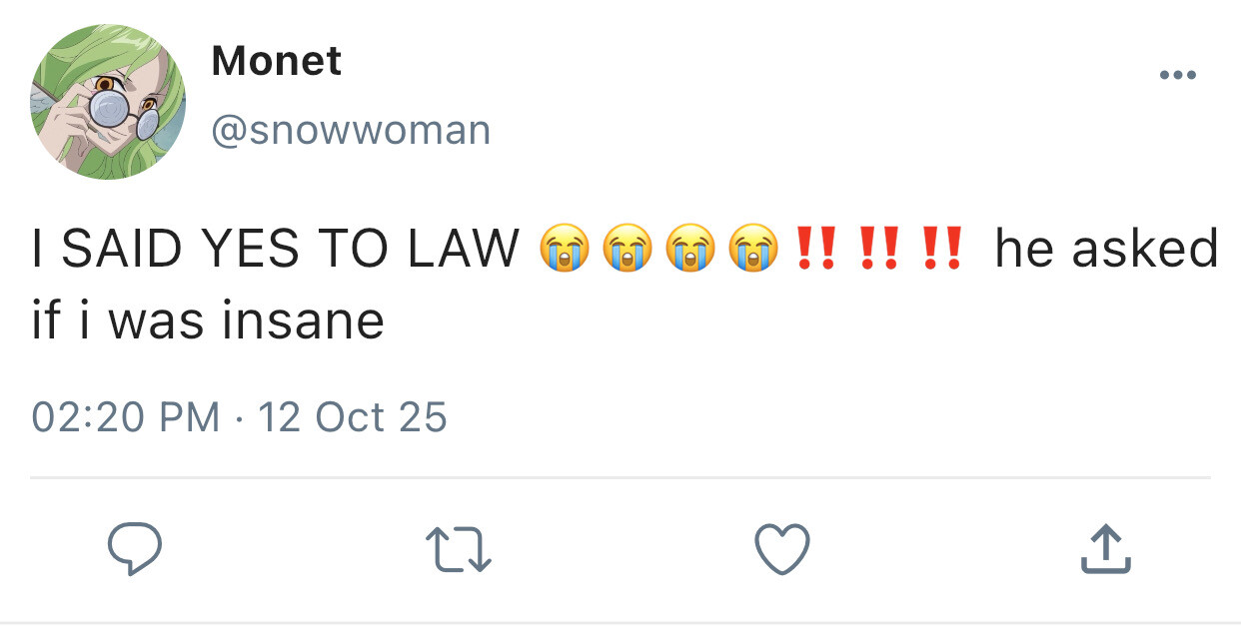Screen dimensions: 1241x641
Task: Click the line 'if i was insane'
Action: pos(208,320)
